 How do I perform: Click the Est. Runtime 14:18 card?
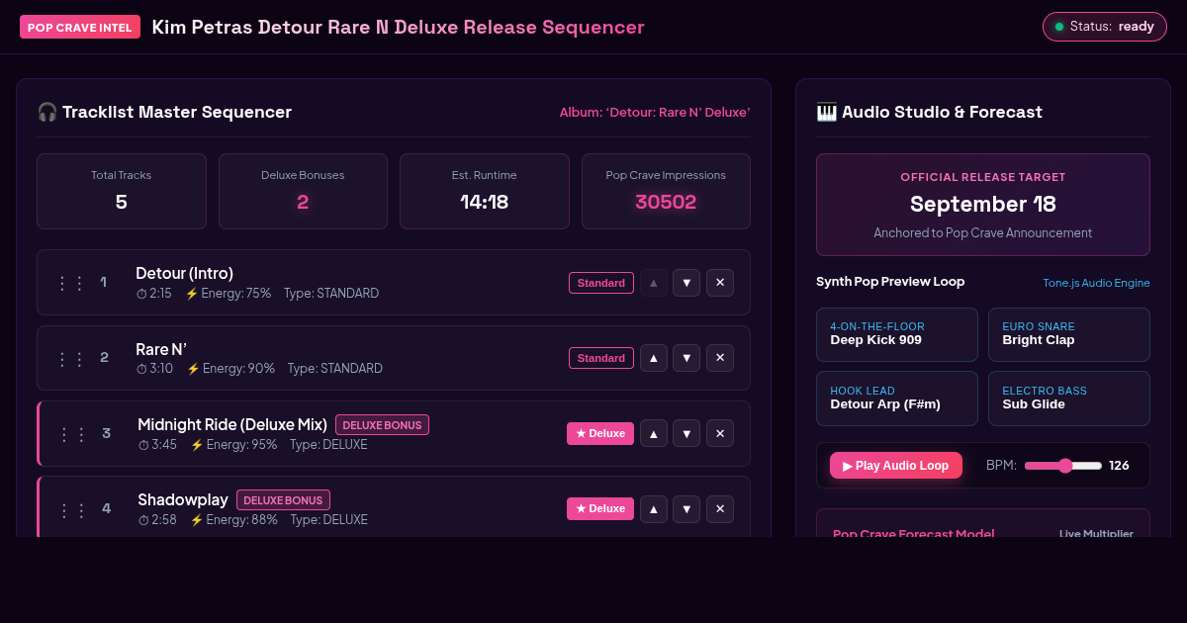[485, 191]
